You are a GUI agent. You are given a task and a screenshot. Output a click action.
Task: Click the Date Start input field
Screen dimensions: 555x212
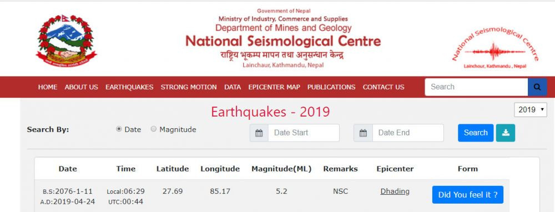(x=304, y=133)
